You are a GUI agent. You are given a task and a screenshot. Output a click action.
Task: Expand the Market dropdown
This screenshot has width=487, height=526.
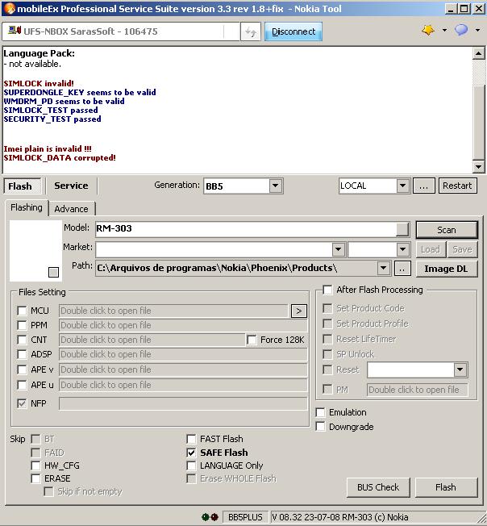339,249
